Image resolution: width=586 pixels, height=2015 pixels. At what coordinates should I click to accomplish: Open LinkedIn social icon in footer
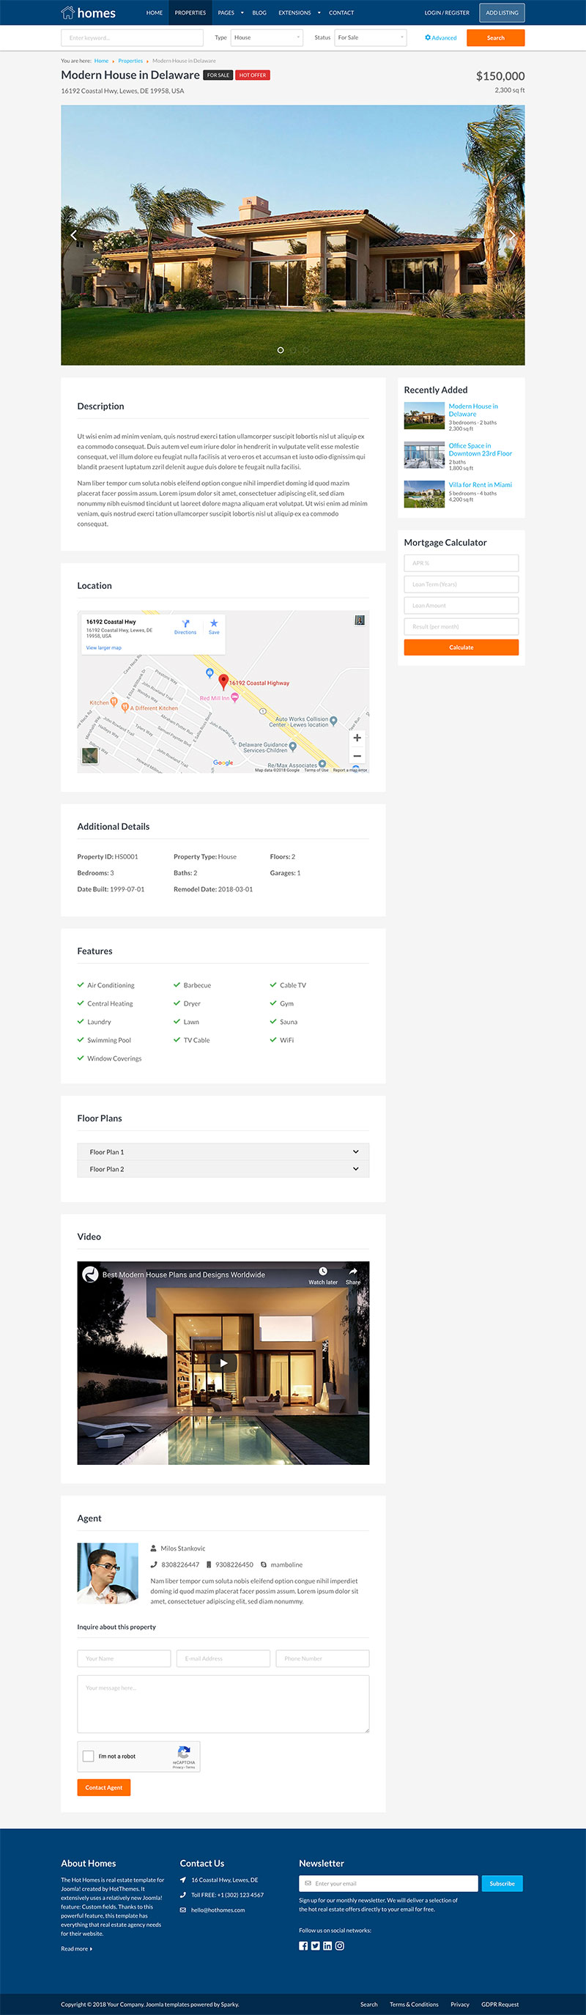pyautogui.click(x=327, y=1945)
